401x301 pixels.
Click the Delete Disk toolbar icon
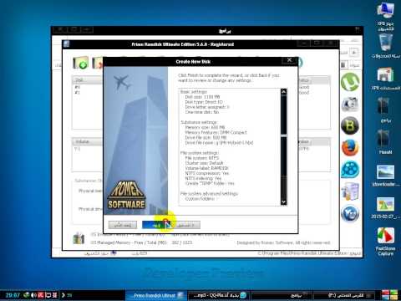(98, 63)
